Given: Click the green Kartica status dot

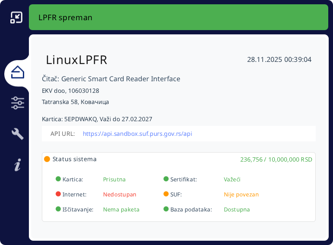Looking at the screenshot, I should (58, 179).
